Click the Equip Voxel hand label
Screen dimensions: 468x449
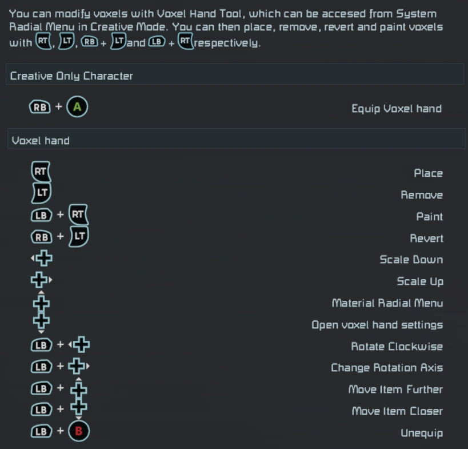396,109
